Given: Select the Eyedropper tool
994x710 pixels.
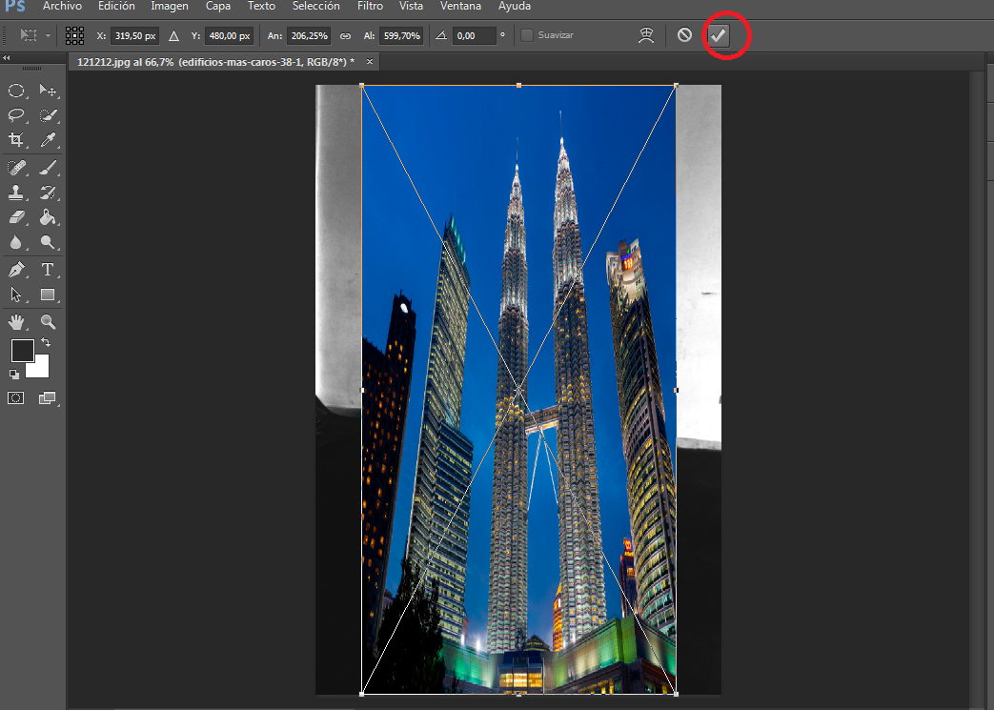Looking at the screenshot, I should (x=48, y=140).
